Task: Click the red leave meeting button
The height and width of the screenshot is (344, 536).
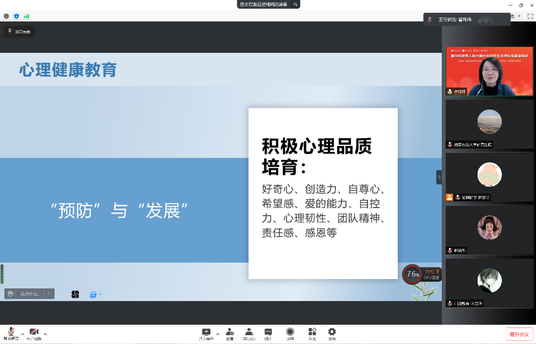Action: 519,334
